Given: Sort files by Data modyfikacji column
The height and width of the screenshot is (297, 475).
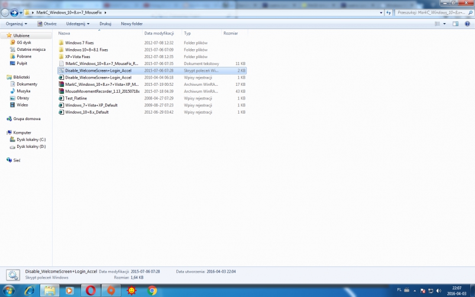Looking at the screenshot, I should pyautogui.click(x=159, y=33).
